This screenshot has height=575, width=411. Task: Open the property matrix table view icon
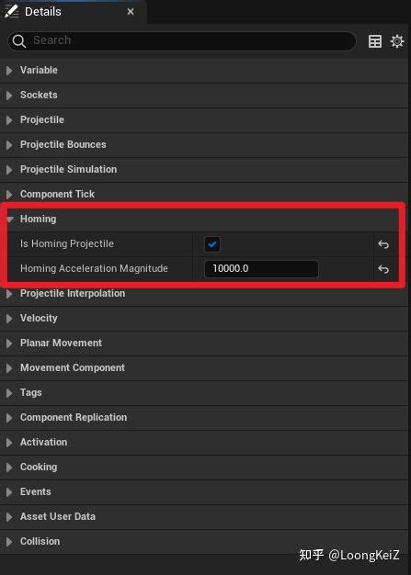click(x=374, y=41)
